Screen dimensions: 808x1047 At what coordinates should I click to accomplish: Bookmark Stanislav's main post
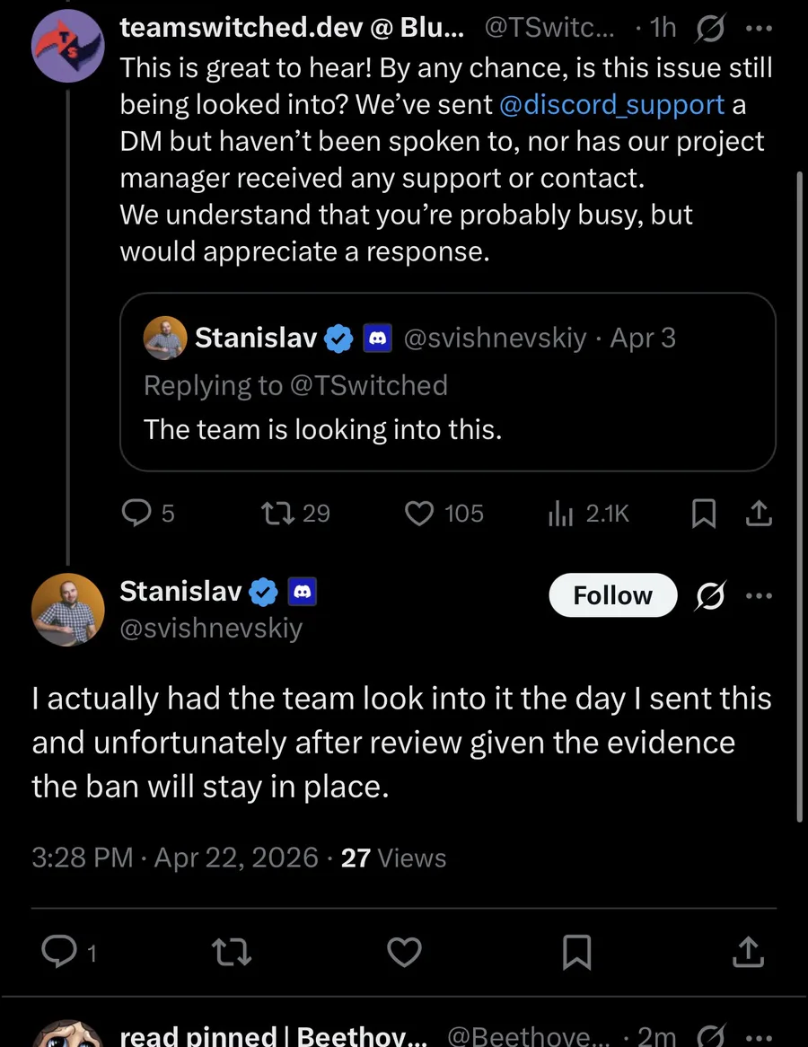coord(576,952)
